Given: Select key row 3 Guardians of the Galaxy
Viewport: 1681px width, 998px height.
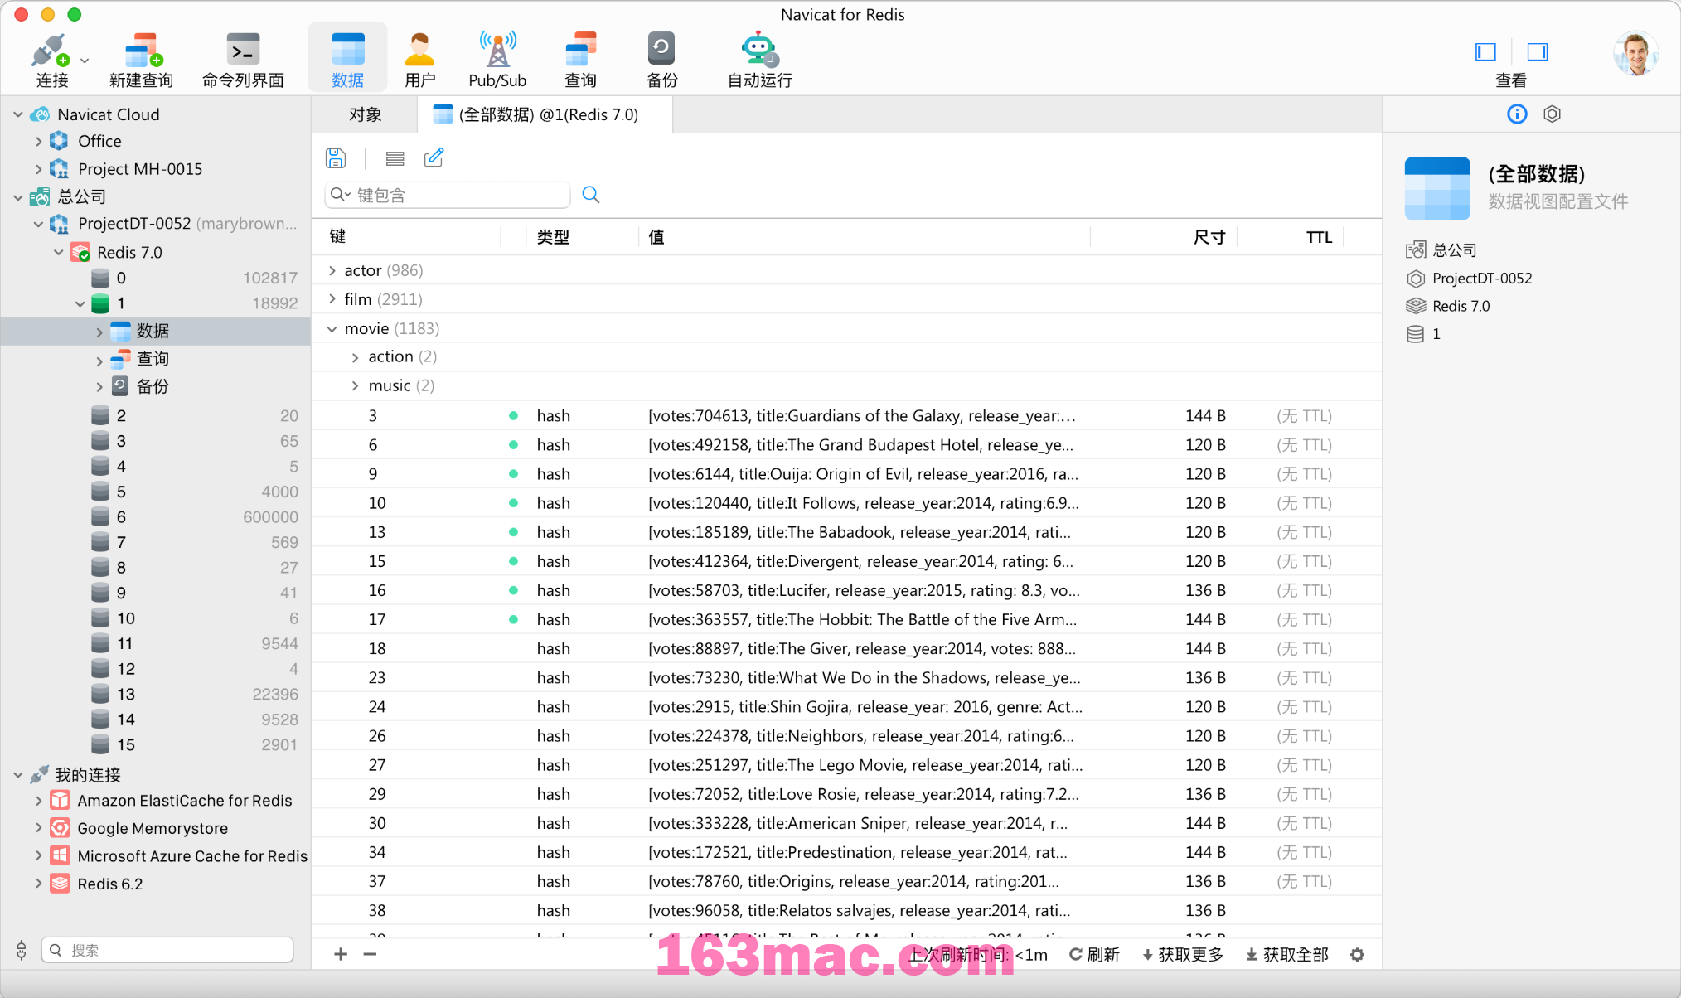Looking at the screenshot, I should pyautogui.click(x=845, y=415).
